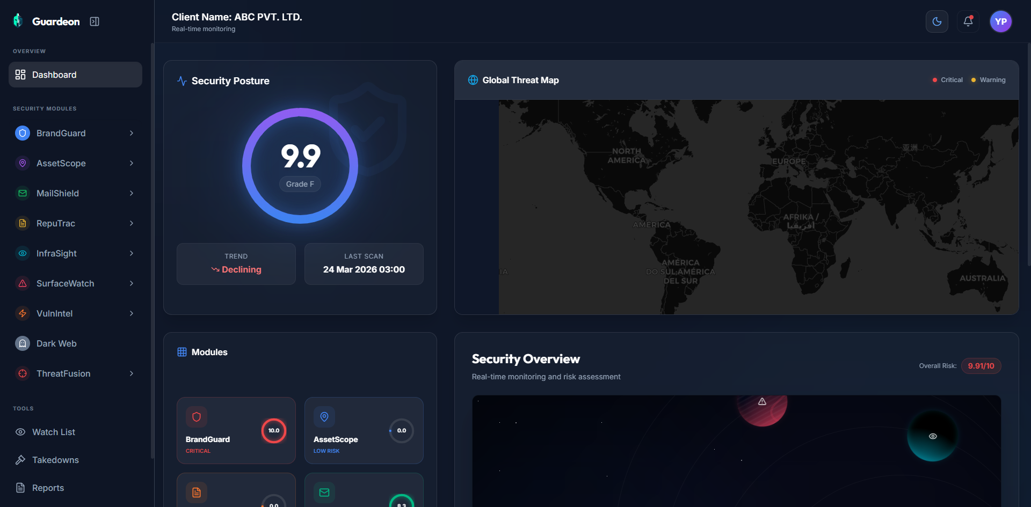This screenshot has width=1031, height=507.
Task: Click the Global Threat Map globe icon
Action: pyautogui.click(x=473, y=80)
